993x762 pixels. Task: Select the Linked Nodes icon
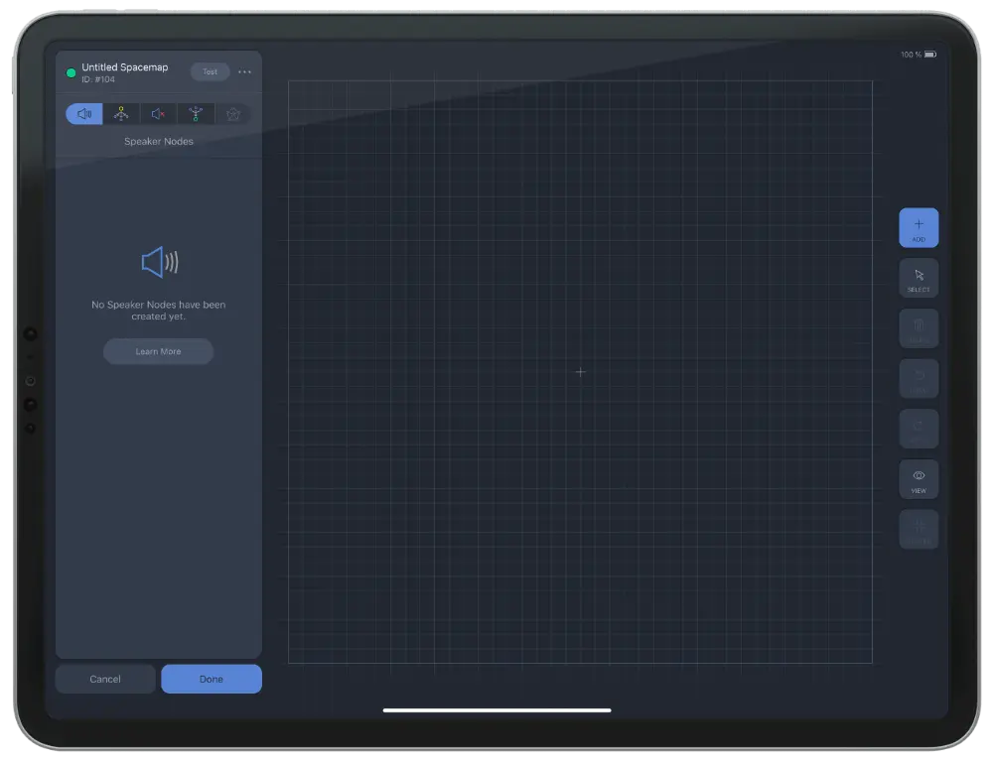195,113
